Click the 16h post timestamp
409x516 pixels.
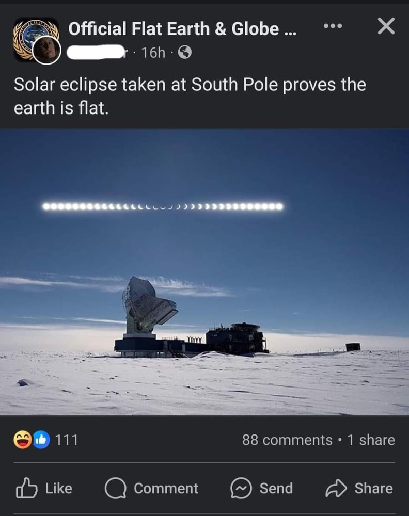153,52
